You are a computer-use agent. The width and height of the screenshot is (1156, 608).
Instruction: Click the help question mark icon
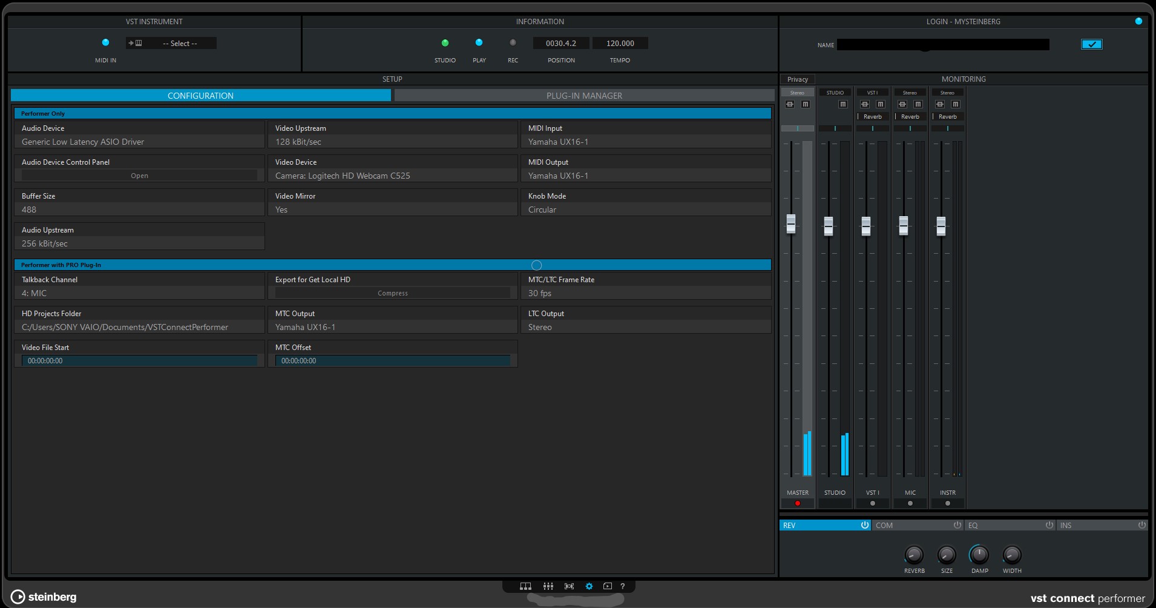pos(622,586)
